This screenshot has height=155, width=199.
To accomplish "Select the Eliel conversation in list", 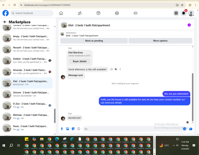I will click(x=27, y=83).
